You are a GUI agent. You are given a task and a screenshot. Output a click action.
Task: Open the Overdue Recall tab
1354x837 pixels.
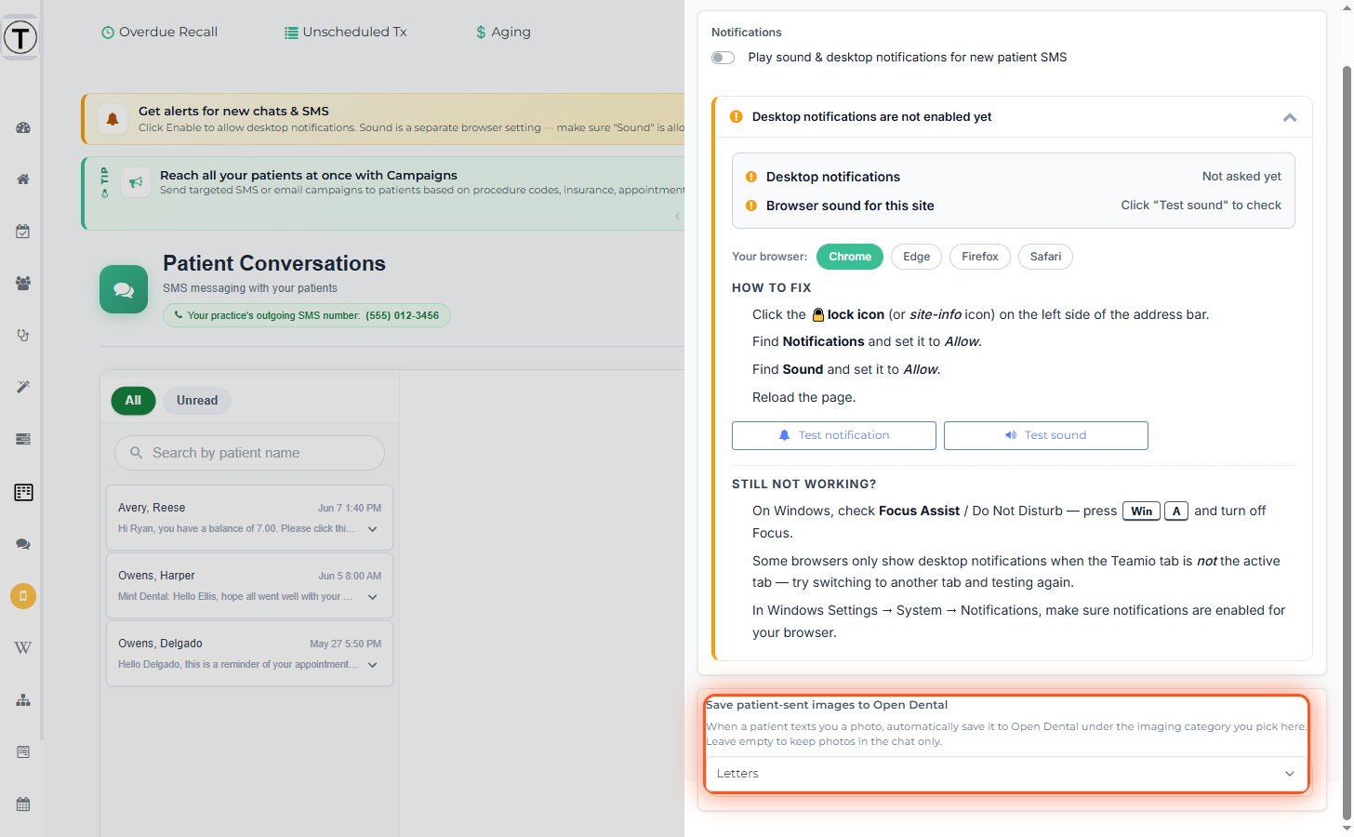(160, 32)
